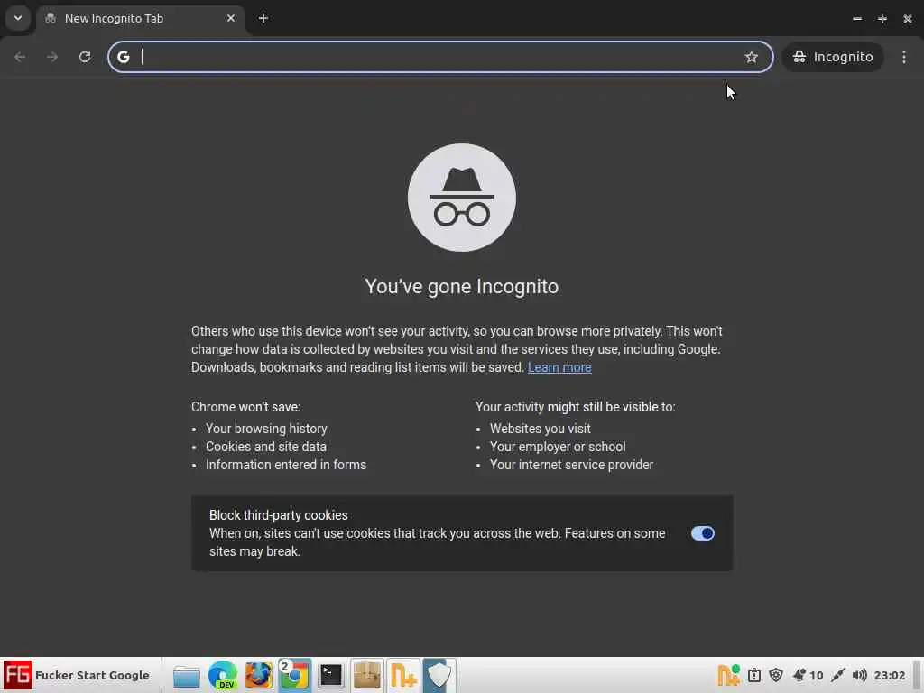This screenshot has width=924, height=693.
Task: Click the forward navigation arrow
Action: point(52,57)
